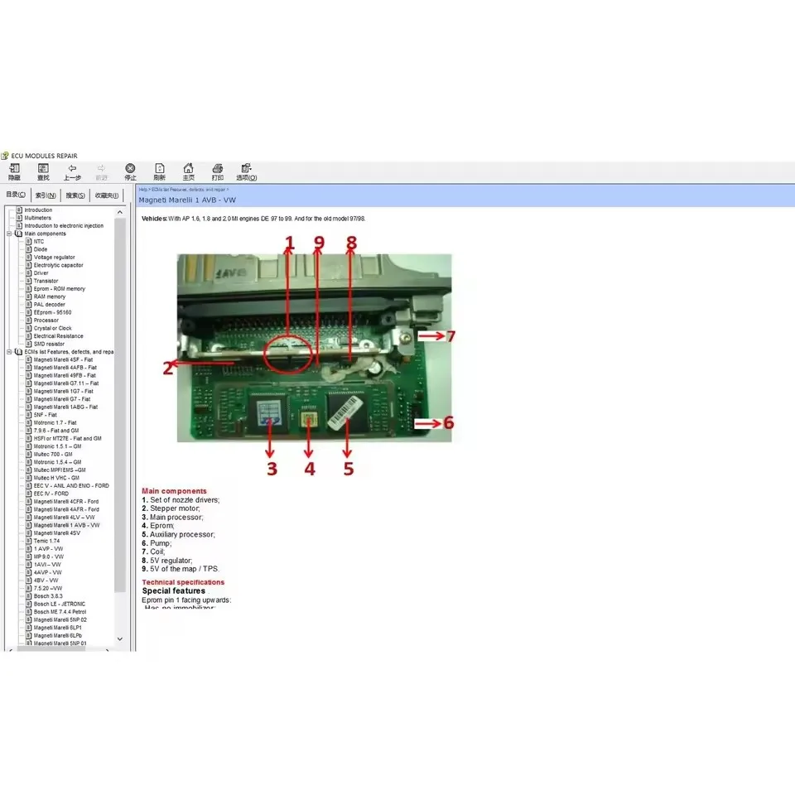Click the ECU circuit board image

pos(315,348)
